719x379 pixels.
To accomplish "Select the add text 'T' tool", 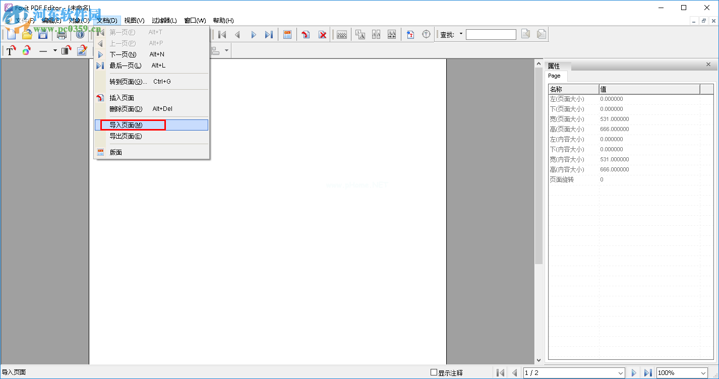I will [x=10, y=50].
